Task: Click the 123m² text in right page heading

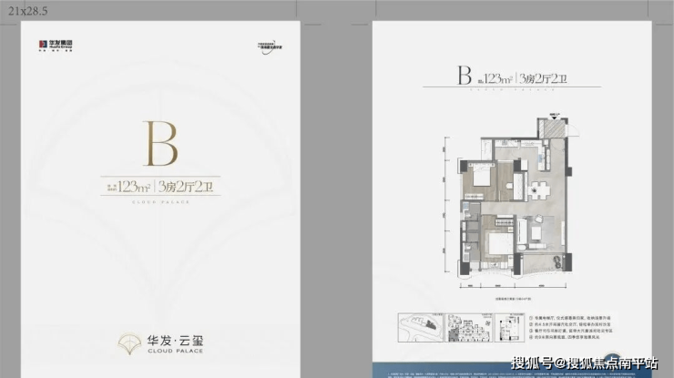Action: (x=498, y=78)
